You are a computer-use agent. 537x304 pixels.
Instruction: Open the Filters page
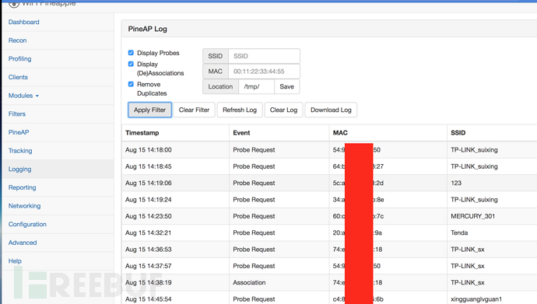17,114
